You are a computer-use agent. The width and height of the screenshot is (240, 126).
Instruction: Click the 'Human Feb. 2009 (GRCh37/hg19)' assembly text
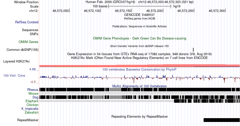pos(110,2)
